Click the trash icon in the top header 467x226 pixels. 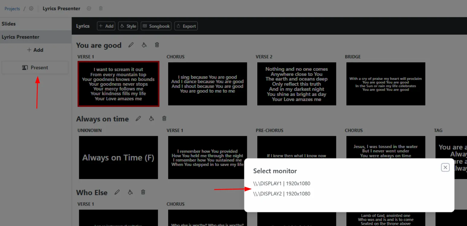[101, 8]
